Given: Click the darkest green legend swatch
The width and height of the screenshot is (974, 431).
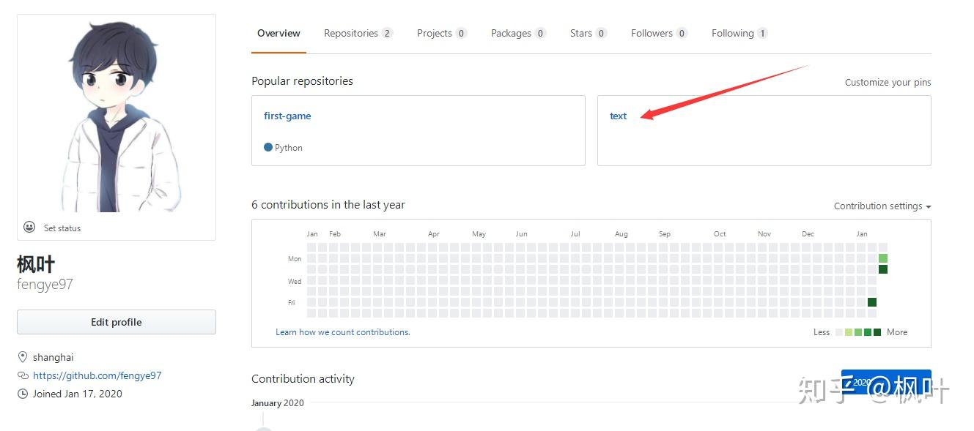Looking at the screenshot, I should click(877, 332).
